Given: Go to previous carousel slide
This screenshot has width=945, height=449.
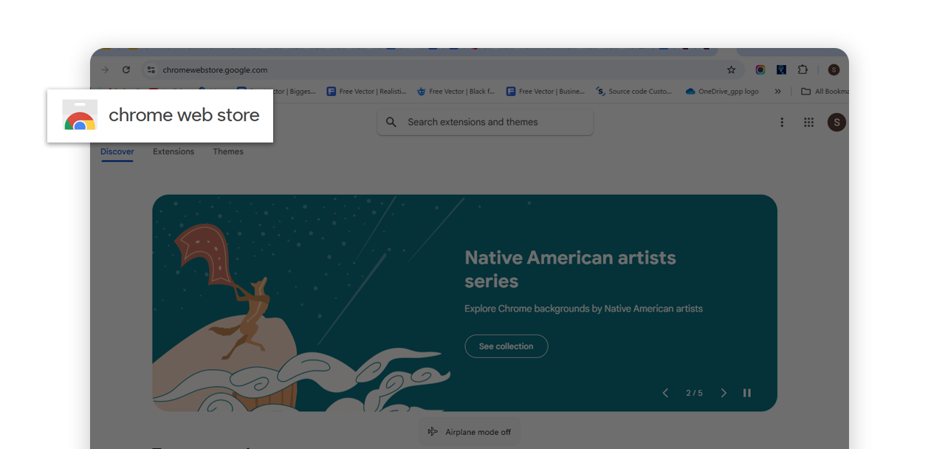Looking at the screenshot, I should click(x=665, y=393).
